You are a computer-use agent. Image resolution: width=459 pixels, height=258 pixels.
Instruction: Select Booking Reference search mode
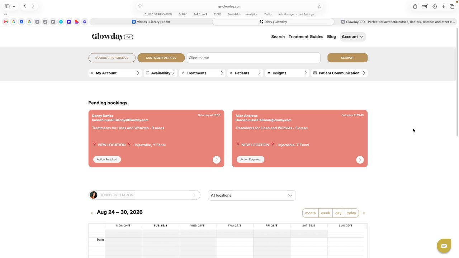(112, 58)
